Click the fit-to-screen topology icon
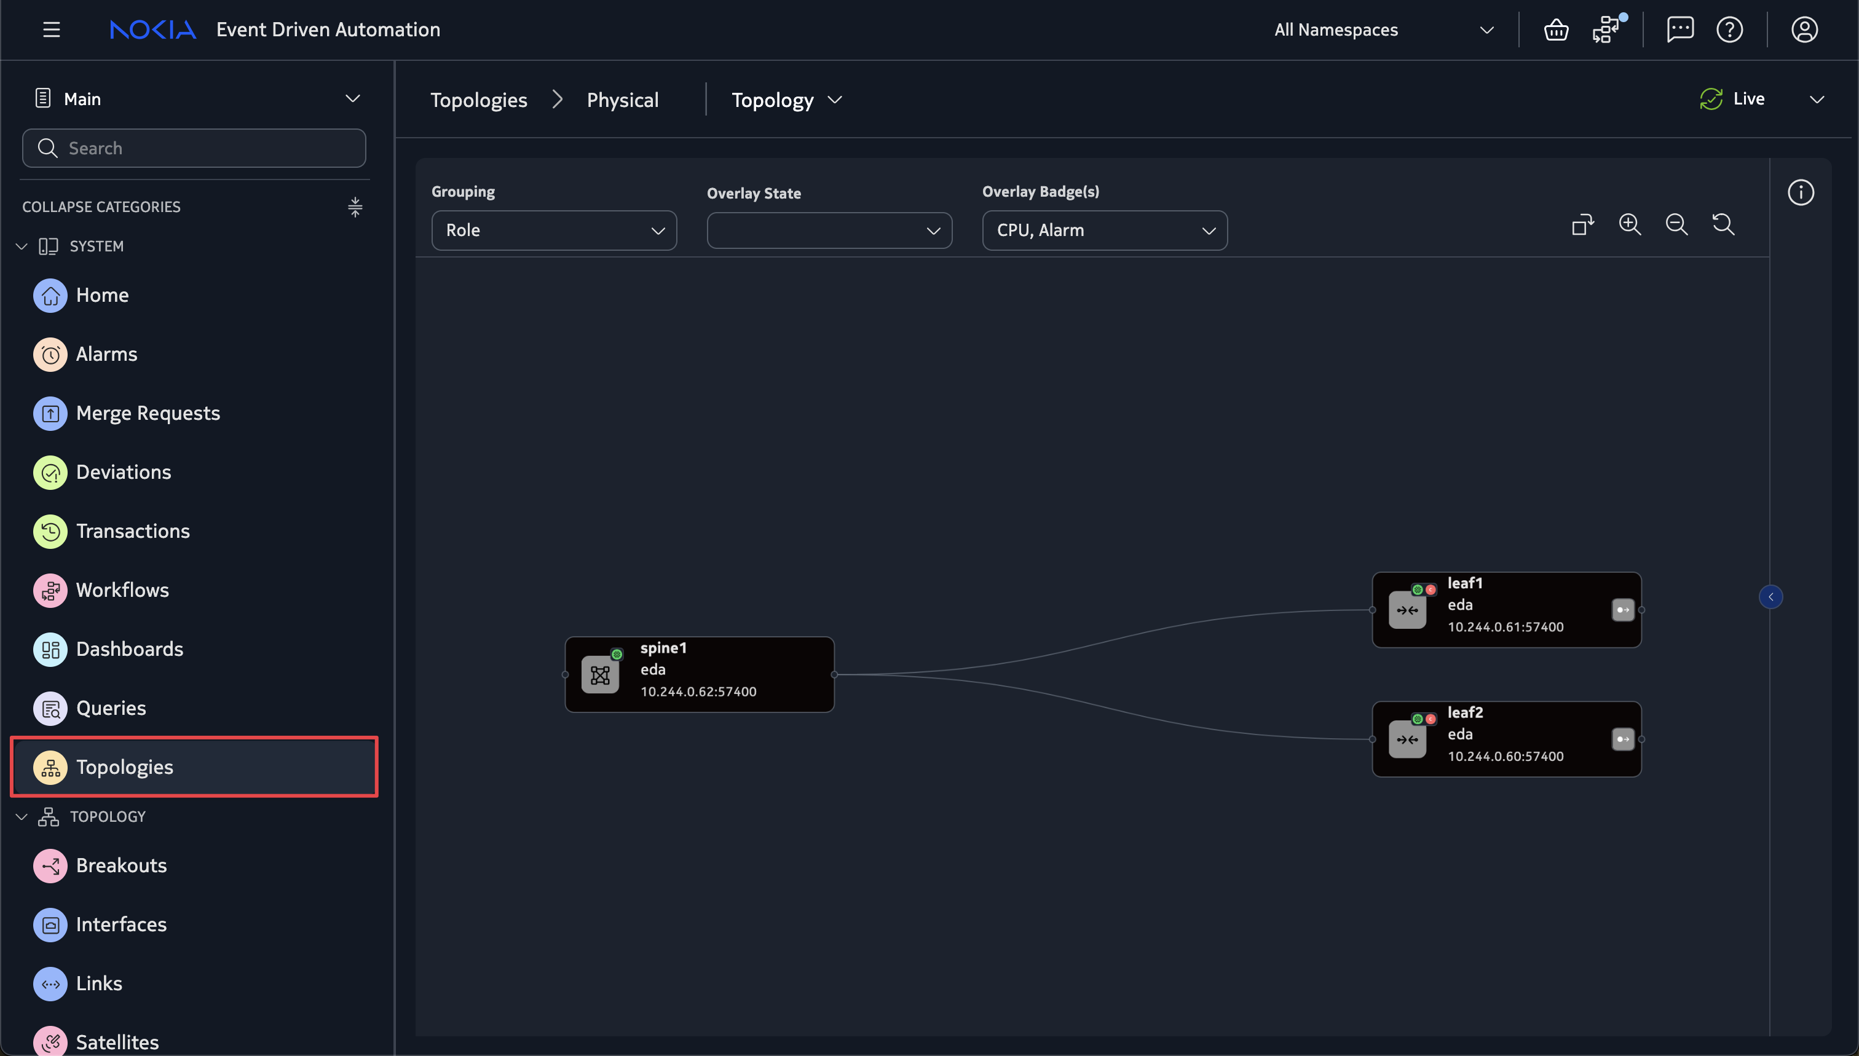Viewport: 1859px width, 1056px height. point(1582,224)
